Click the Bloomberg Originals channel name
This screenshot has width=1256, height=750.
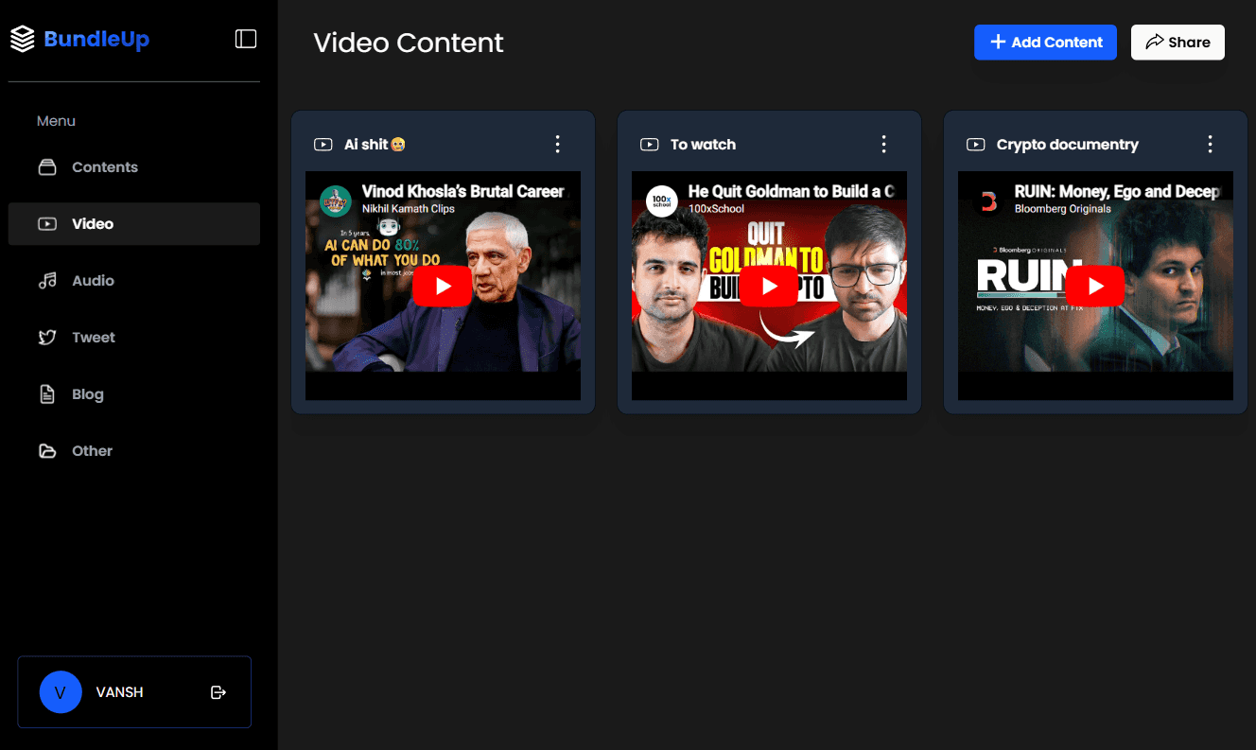[x=1063, y=209]
